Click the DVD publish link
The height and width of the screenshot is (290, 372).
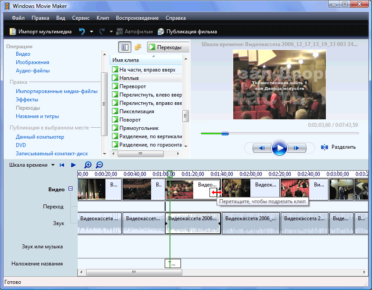[x=21, y=145]
